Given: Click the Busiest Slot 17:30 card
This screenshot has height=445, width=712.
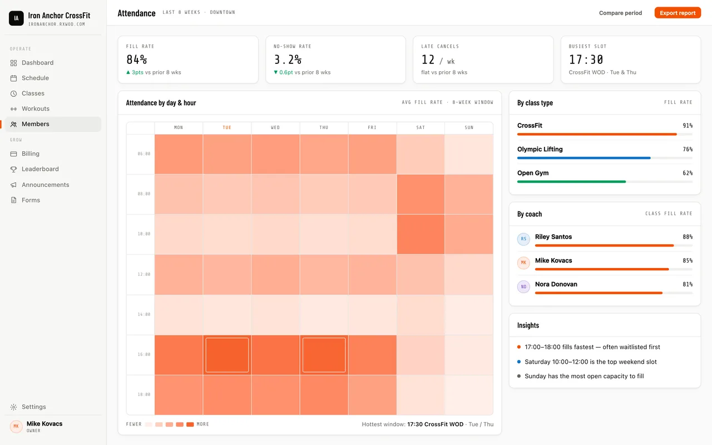Looking at the screenshot, I should (x=631, y=60).
